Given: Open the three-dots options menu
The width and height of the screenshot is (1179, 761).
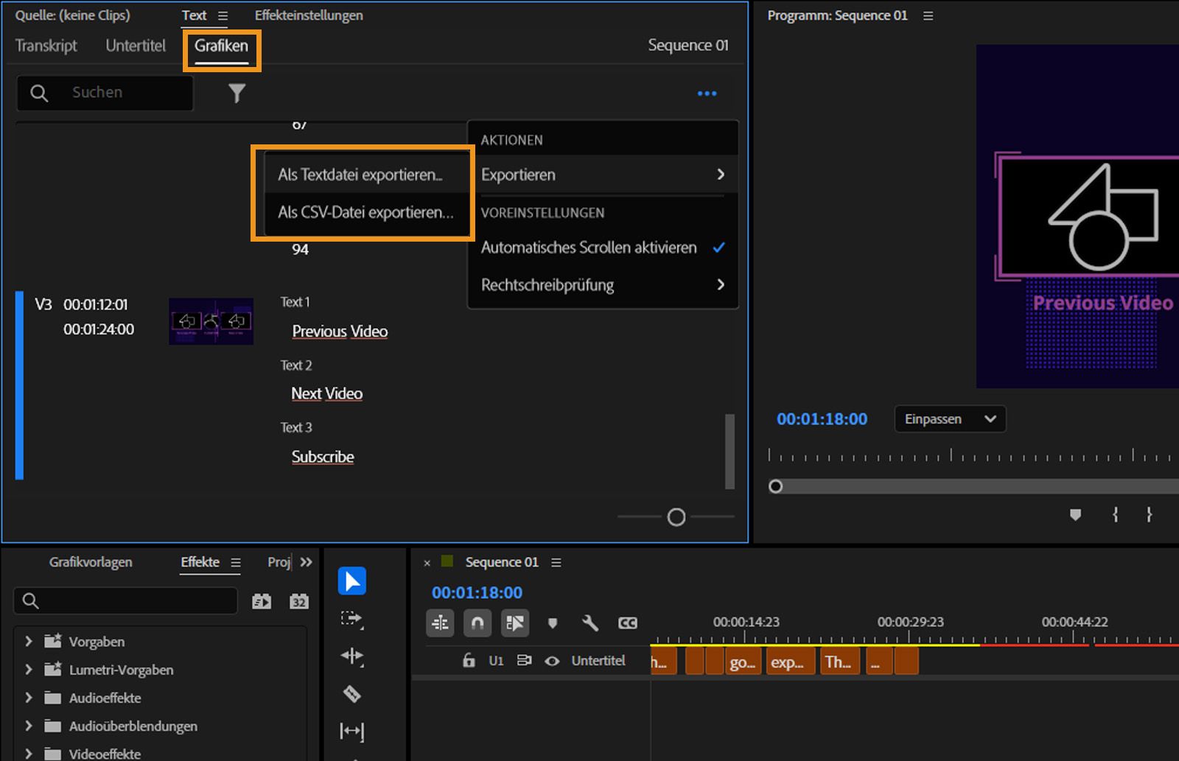Looking at the screenshot, I should coord(707,94).
